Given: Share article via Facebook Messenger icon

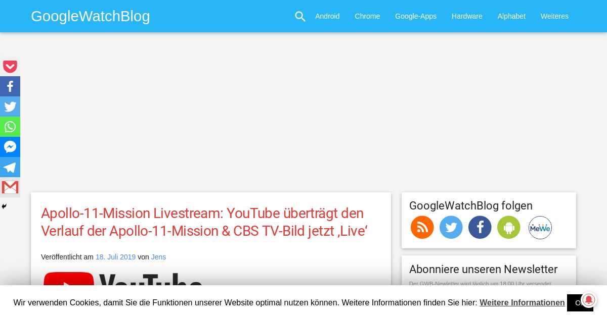Looking at the screenshot, I should pos(10,147).
